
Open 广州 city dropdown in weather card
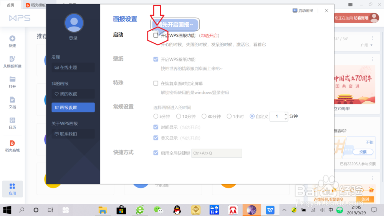(x=367, y=45)
